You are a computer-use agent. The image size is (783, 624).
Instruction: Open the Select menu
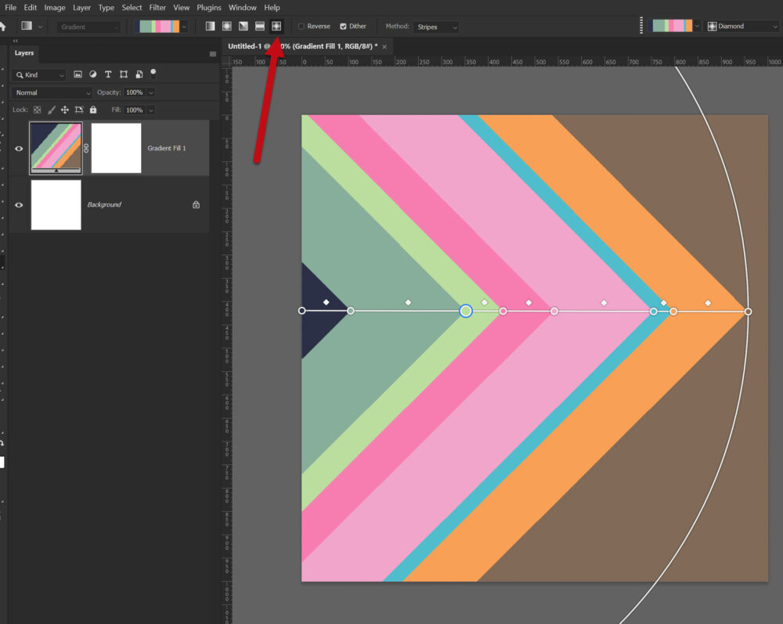tap(132, 8)
